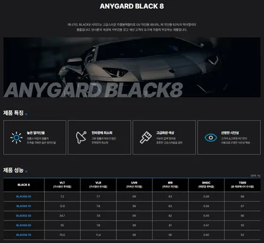This screenshot has height=243, width=264.
Task: Click the ANYGARD BLACK 8 page title
Action: point(132,6)
